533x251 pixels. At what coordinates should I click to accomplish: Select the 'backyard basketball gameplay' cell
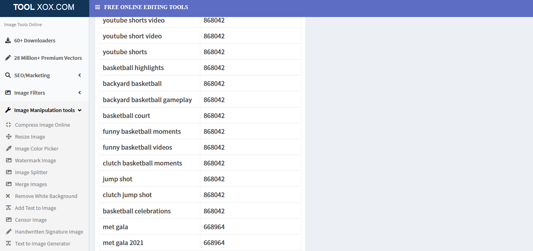pyautogui.click(x=150, y=100)
